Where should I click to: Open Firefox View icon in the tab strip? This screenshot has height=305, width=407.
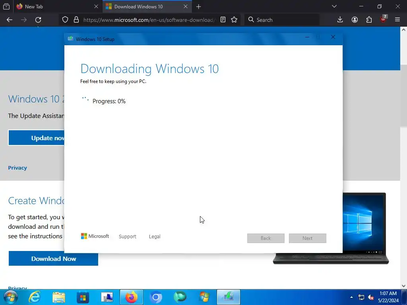pyautogui.click(x=6, y=6)
